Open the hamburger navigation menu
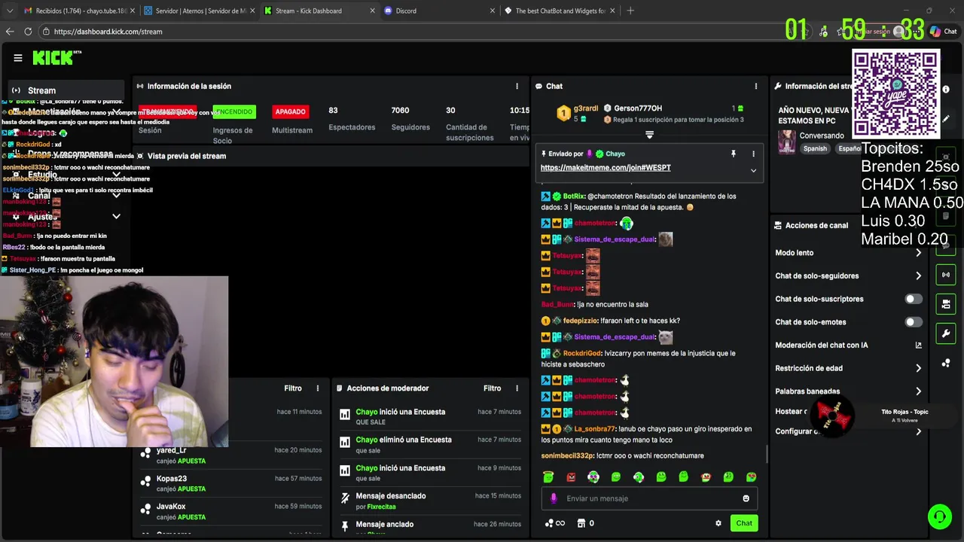The height and width of the screenshot is (542, 964). click(18, 58)
